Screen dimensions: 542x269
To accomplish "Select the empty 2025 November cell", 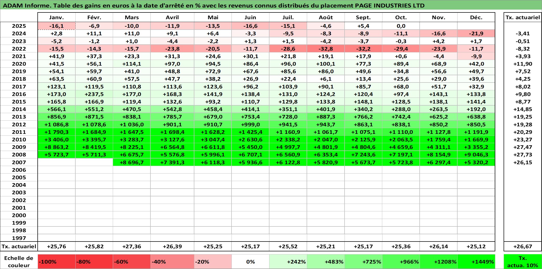I will click(438, 26).
